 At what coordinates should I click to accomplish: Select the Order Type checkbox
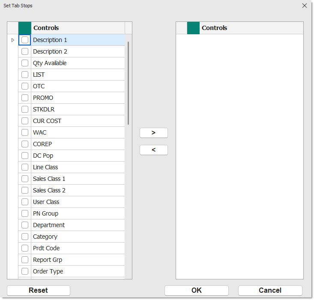point(25,271)
